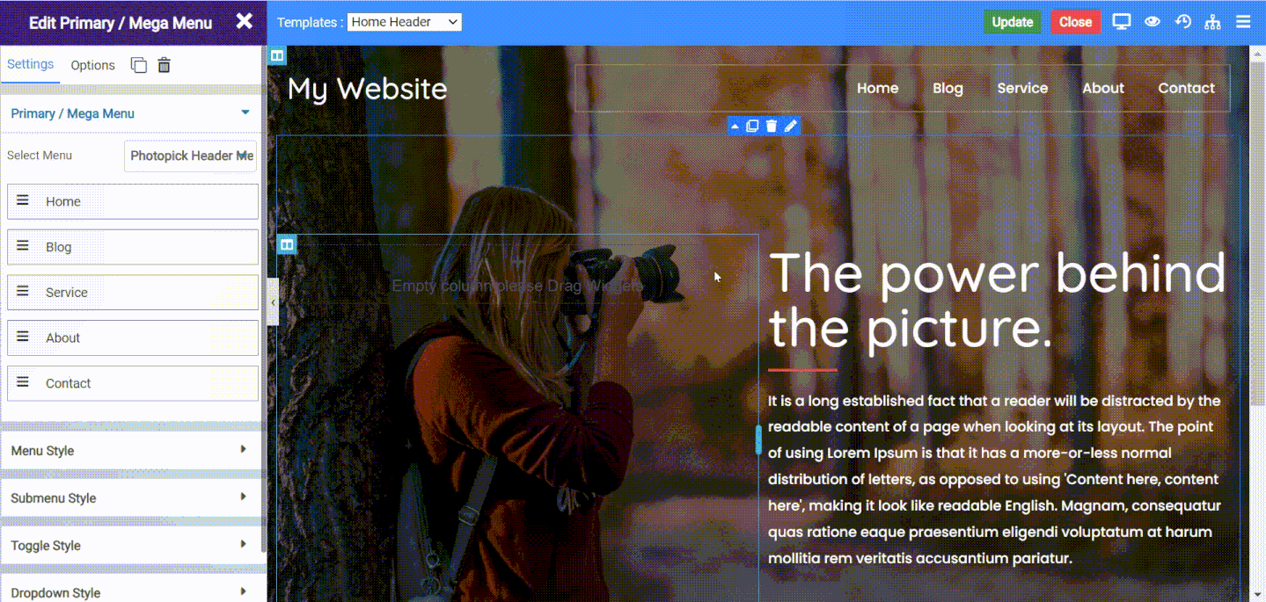Open the Select Menu dropdown

pos(191,156)
